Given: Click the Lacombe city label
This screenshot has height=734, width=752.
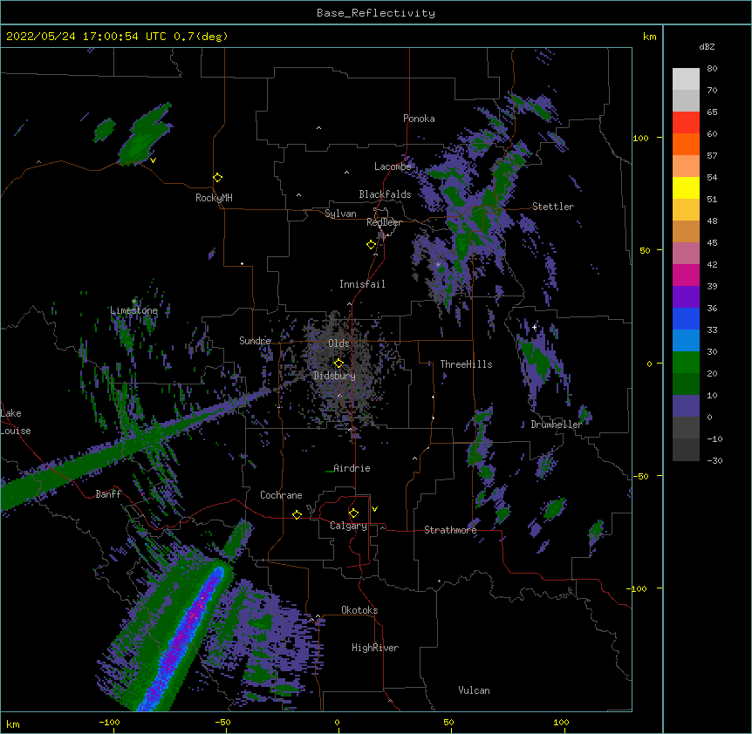Looking at the screenshot, I should [393, 167].
